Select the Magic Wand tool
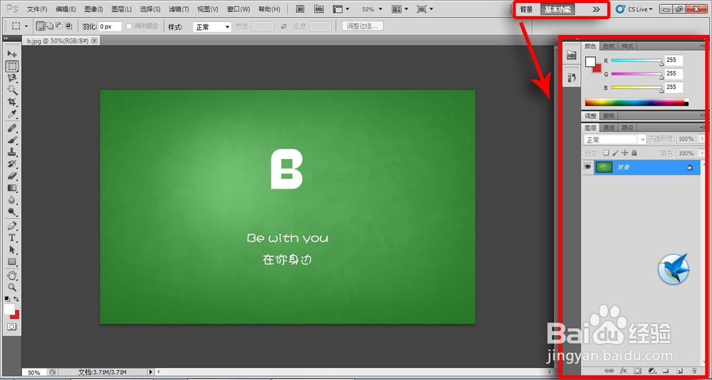The height and width of the screenshot is (380, 712). pyautogui.click(x=12, y=89)
